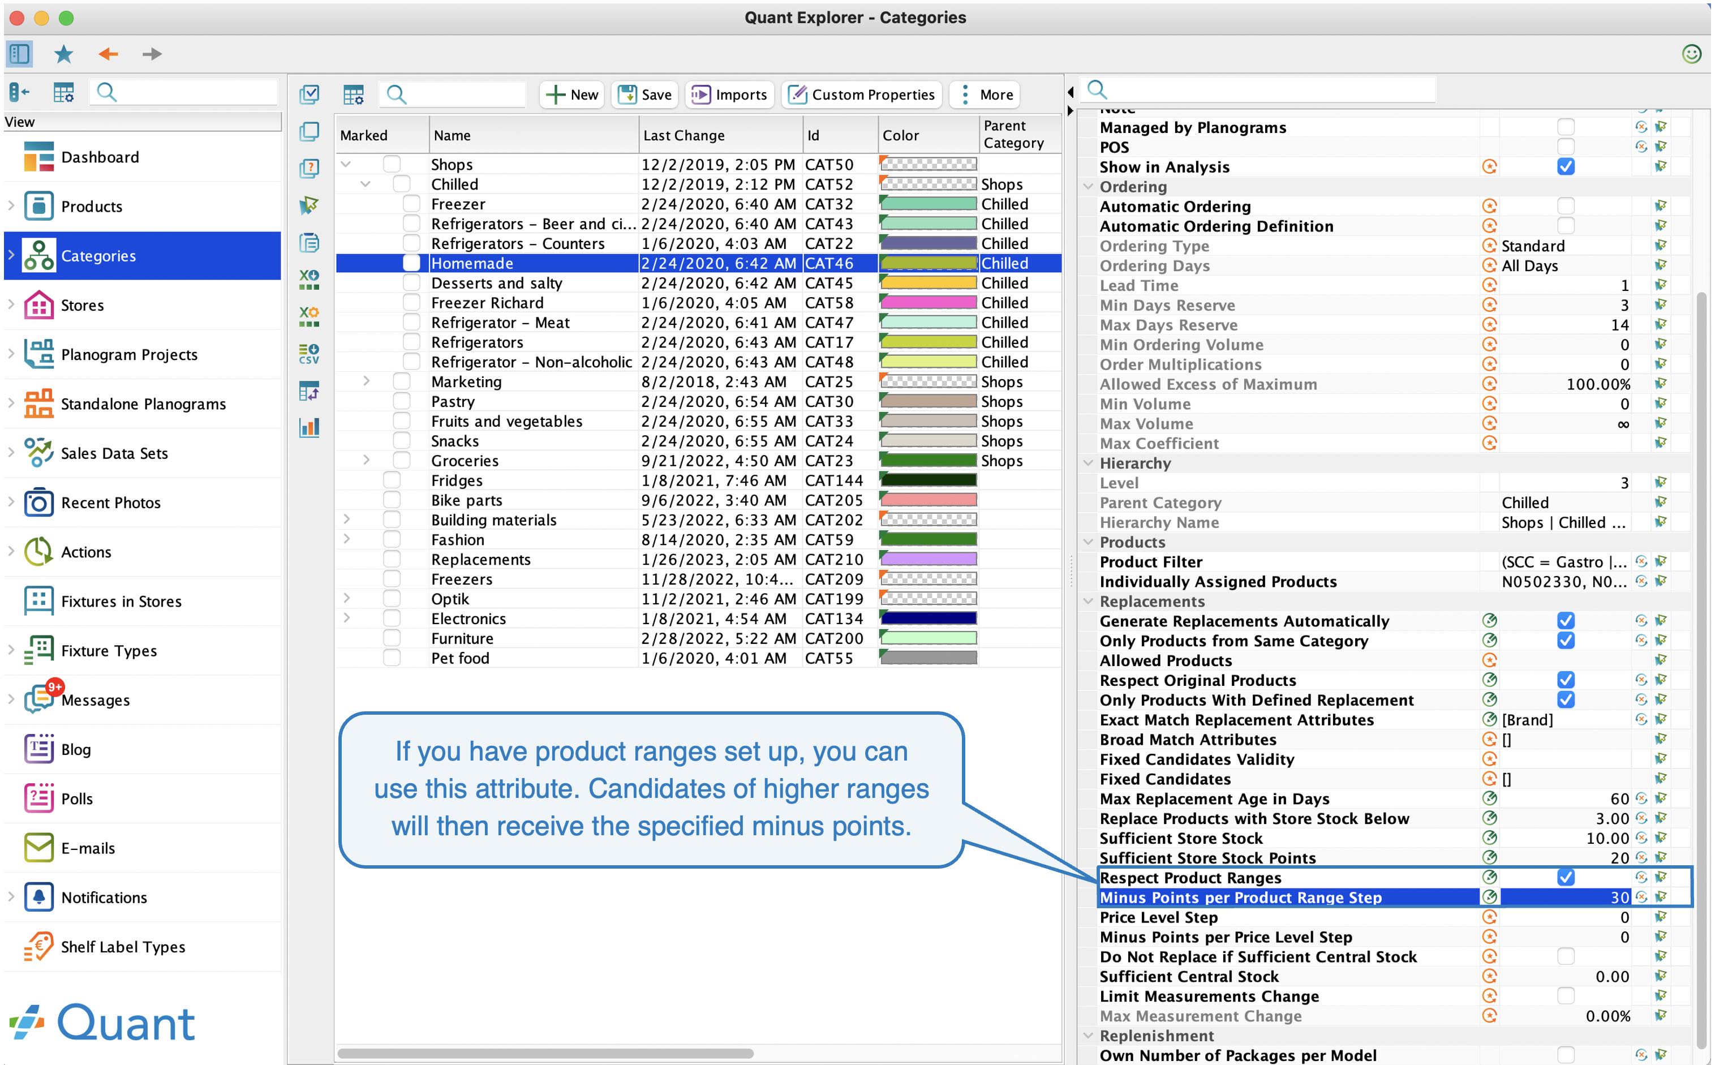
Task: Select Planogram Projects in sidebar
Action: 142,354
